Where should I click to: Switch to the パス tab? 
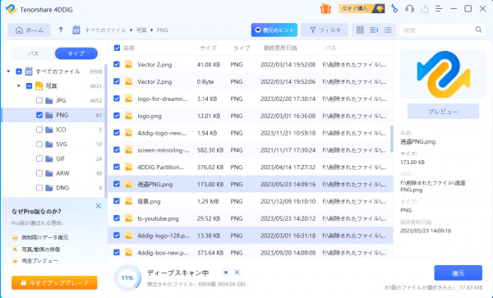point(33,53)
